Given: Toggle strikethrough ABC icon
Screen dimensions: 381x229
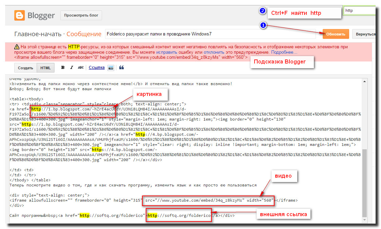Looking at the screenshot, I should click(x=80, y=68).
